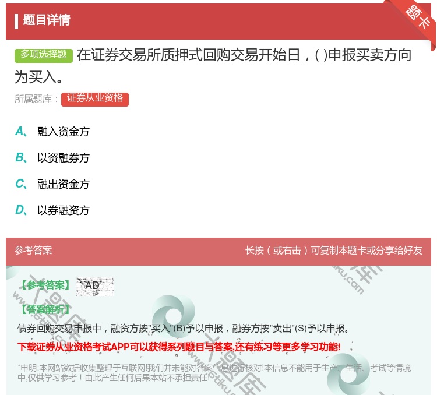Click the AD answer image

[94, 285]
